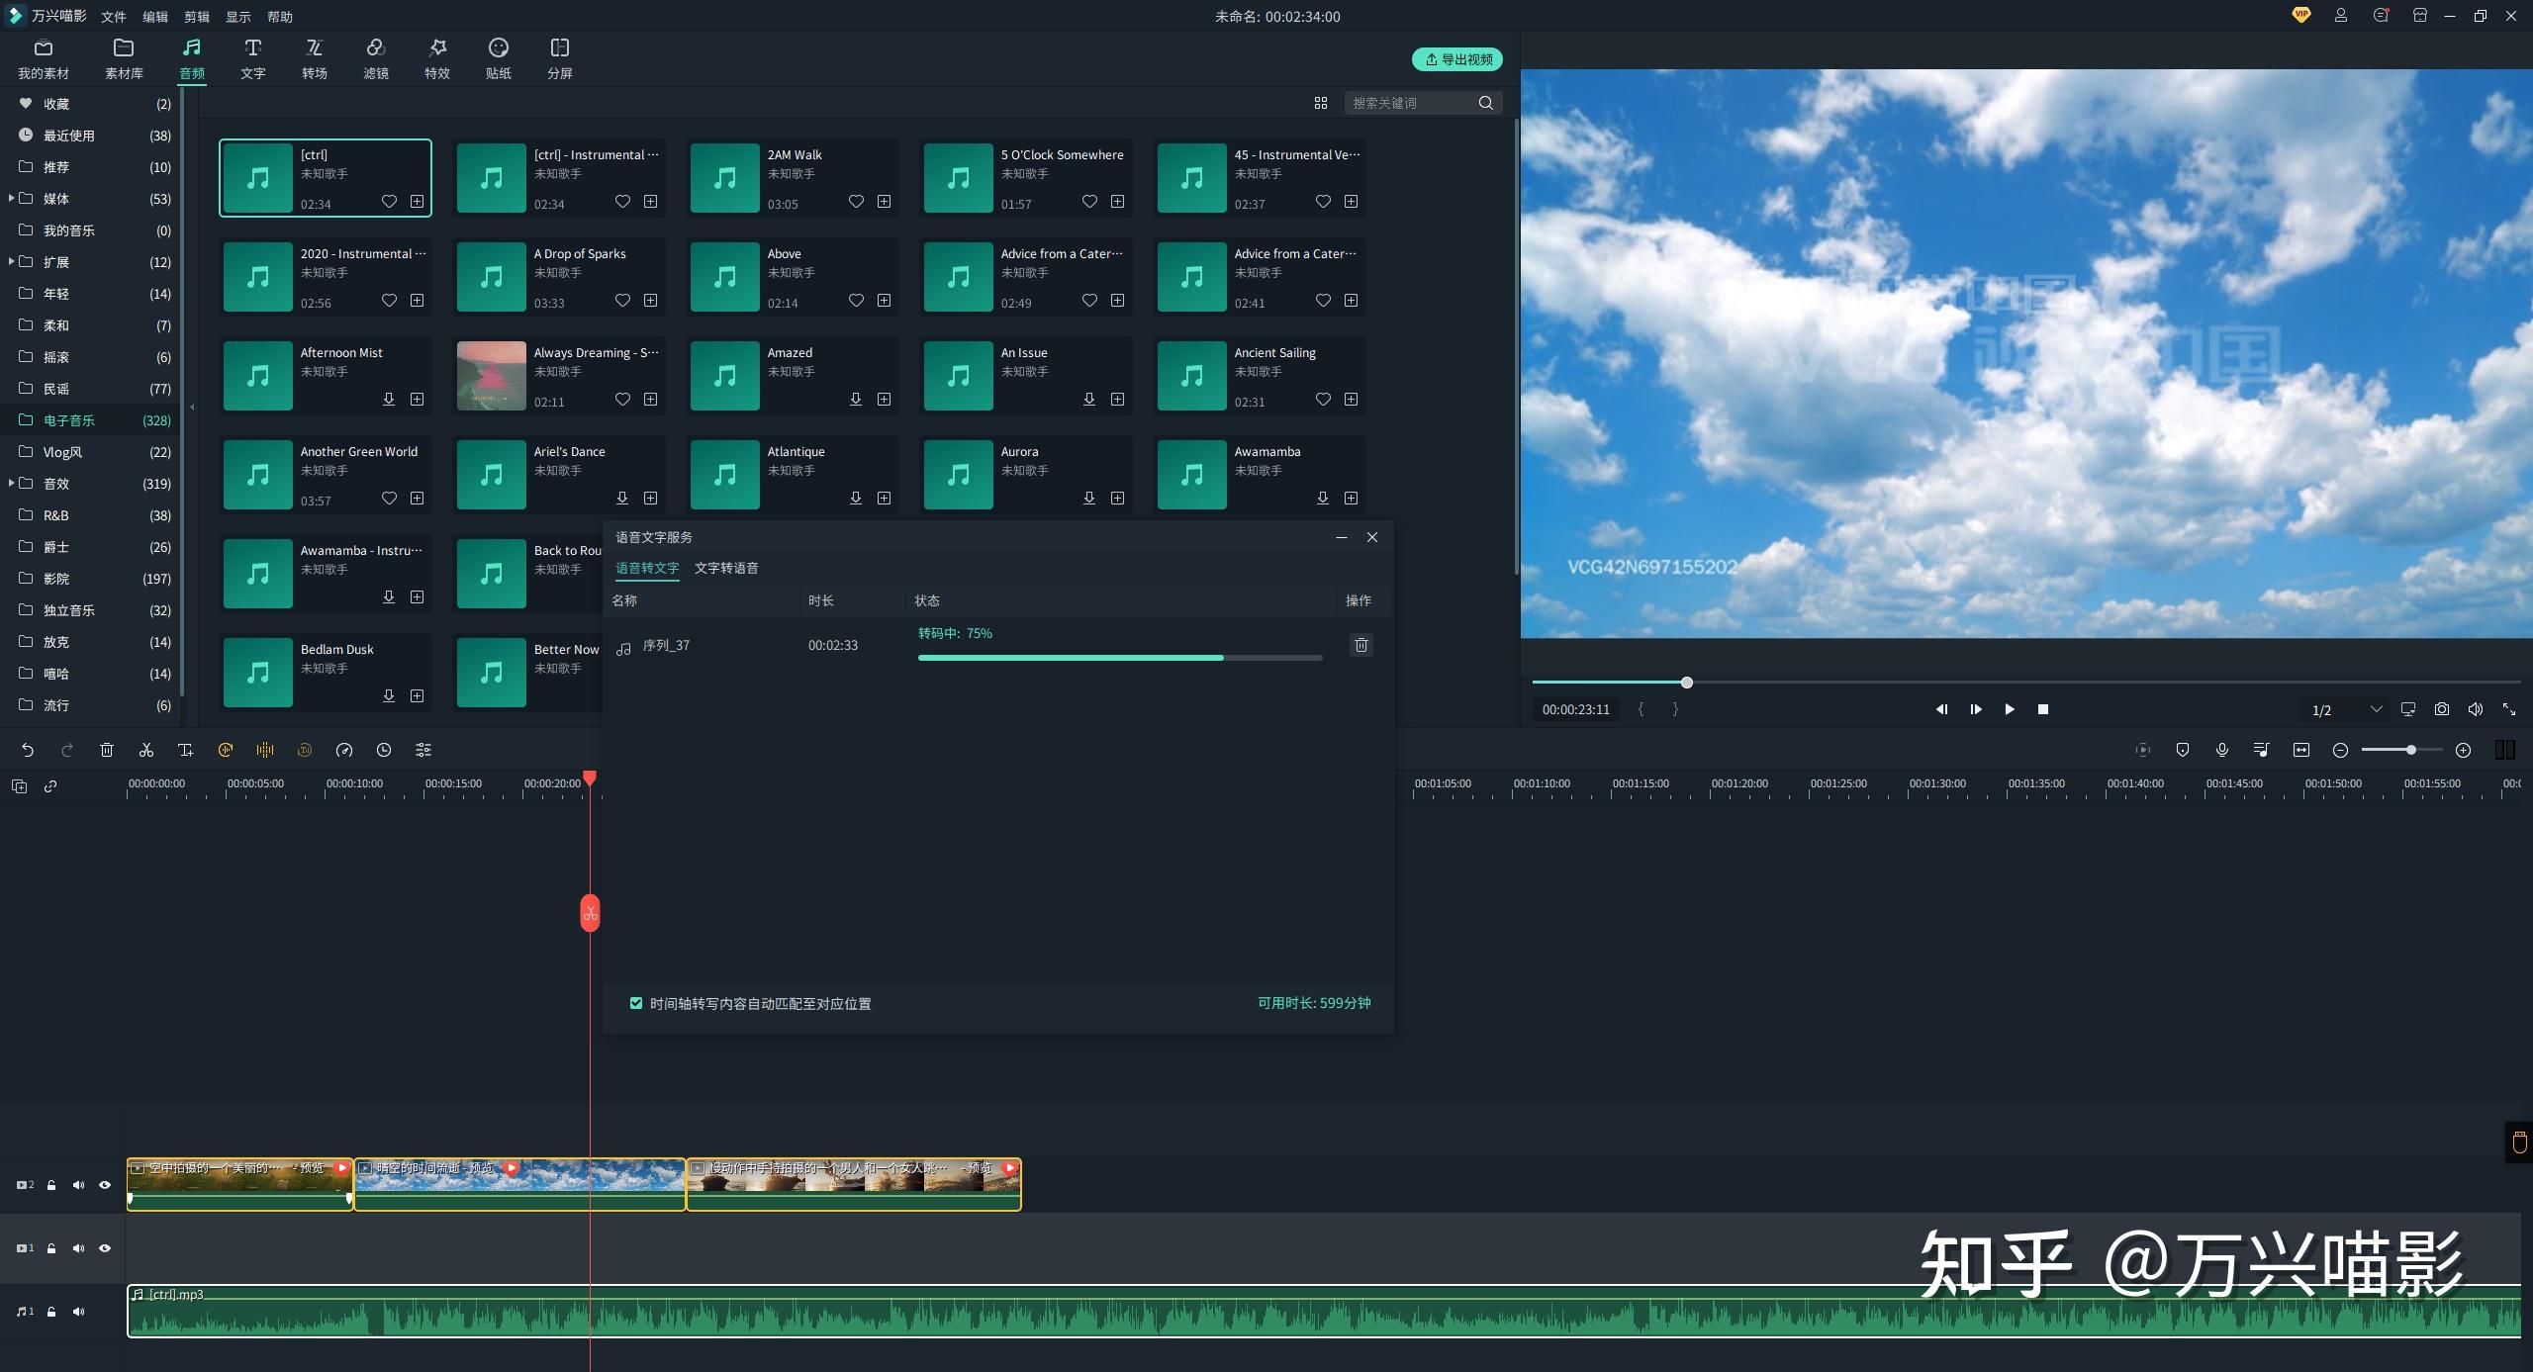Click the 导出视频 export button

[x=1457, y=59]
